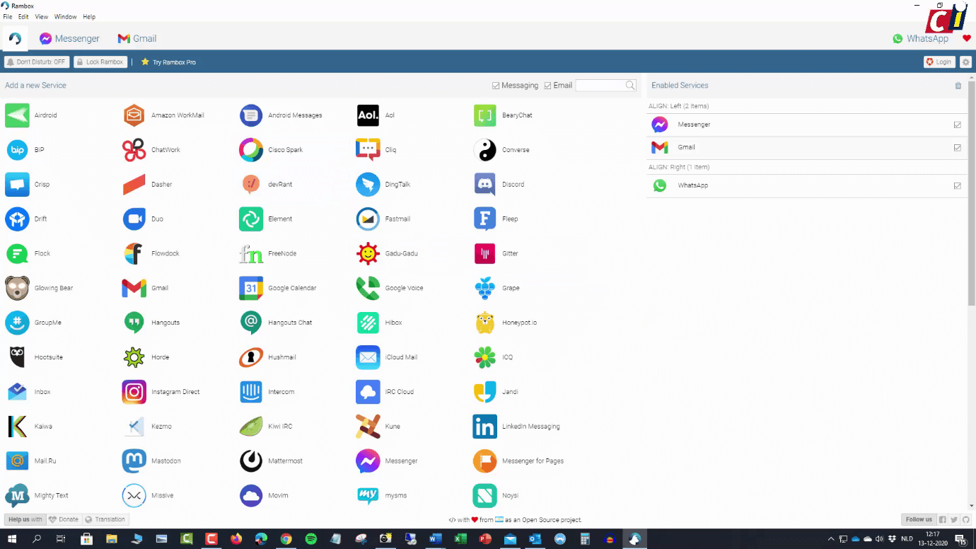Click the iCloud Mail service icon
Screen dimensions: 976x549
point(367,357)
